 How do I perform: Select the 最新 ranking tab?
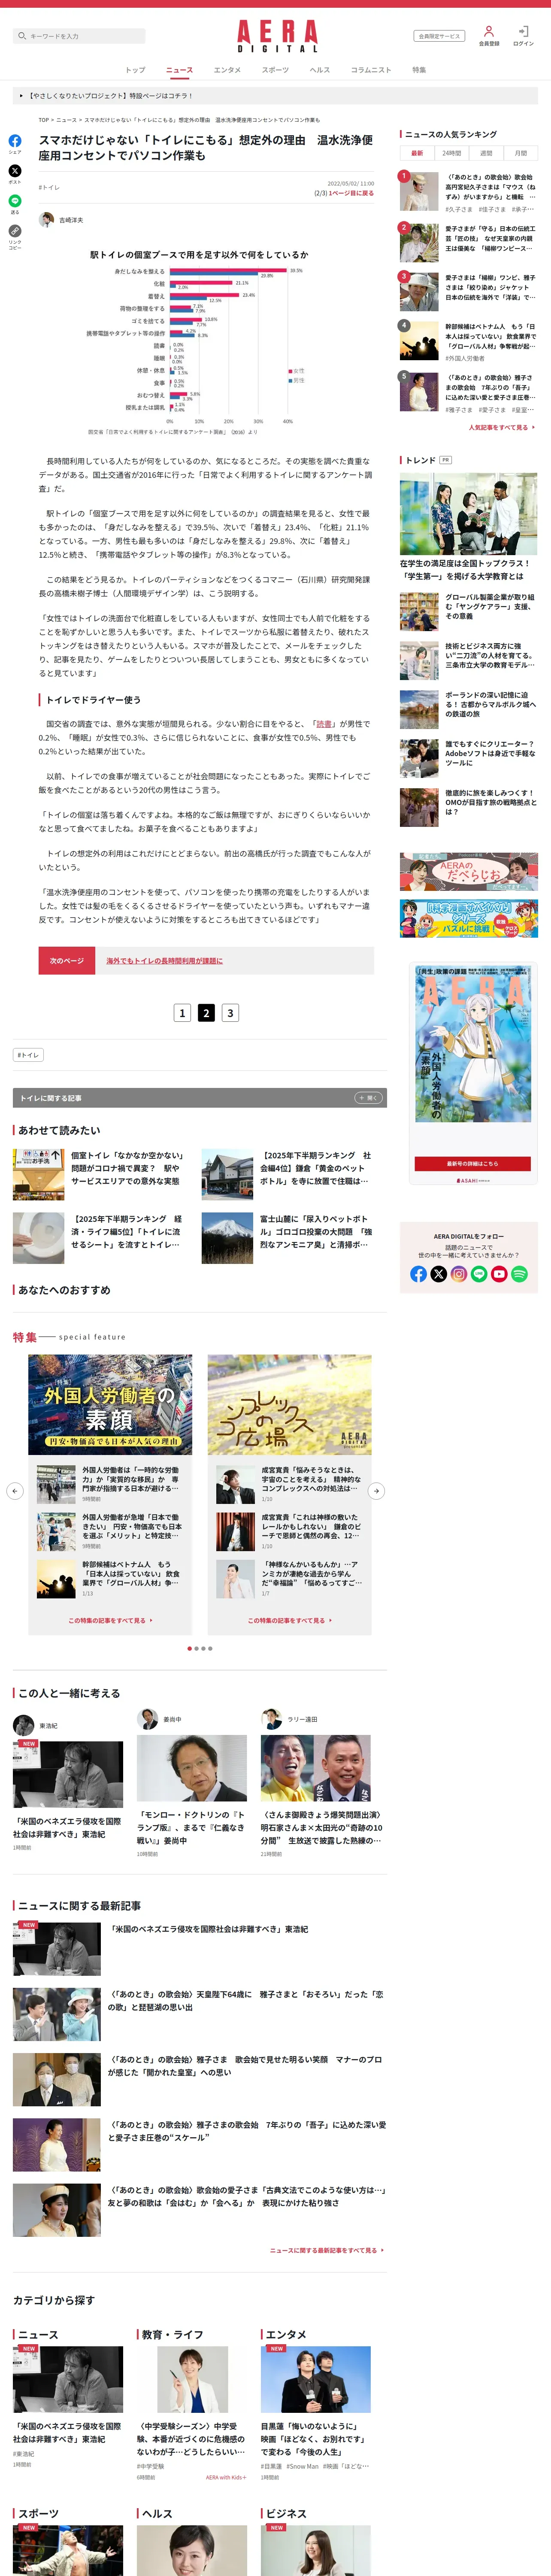click(417, 153)
